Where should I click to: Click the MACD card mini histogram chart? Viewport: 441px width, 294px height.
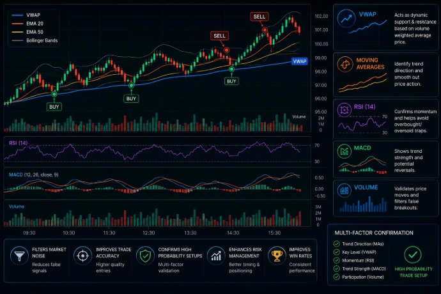pos(363,165)
